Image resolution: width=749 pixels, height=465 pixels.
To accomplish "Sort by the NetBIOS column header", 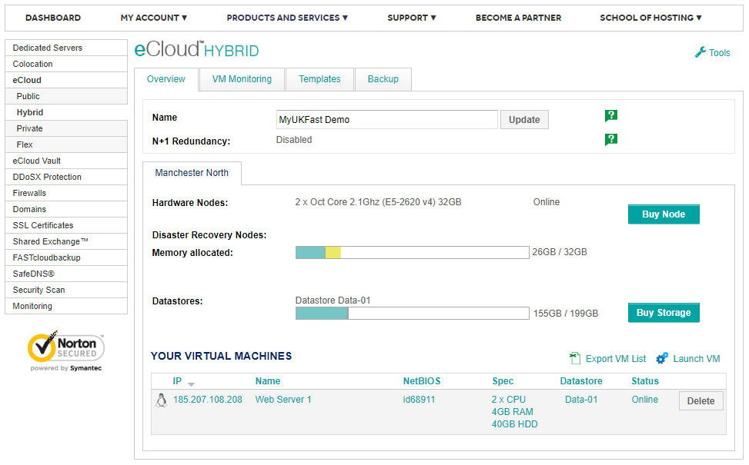I will [422, 381].
